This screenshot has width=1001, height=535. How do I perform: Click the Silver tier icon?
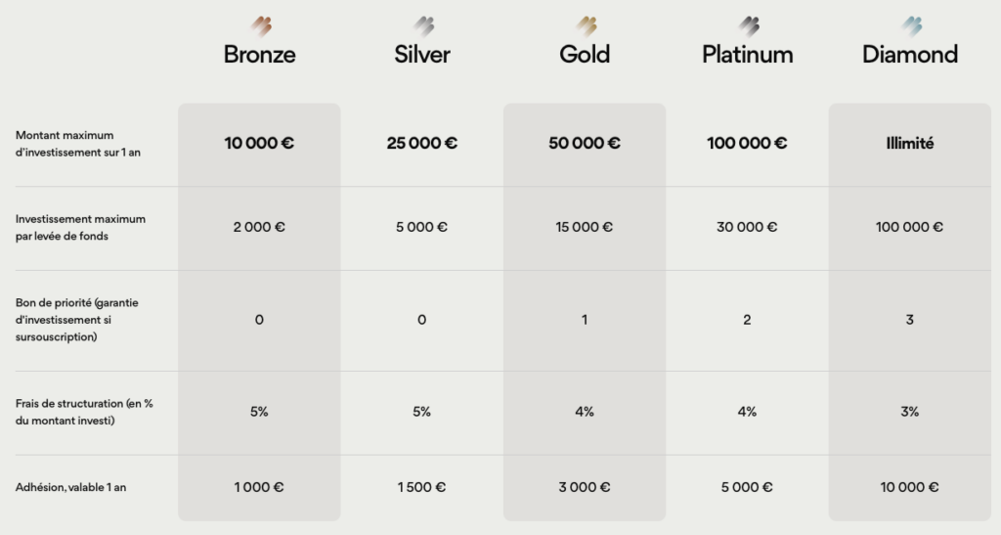pos(422,24)
